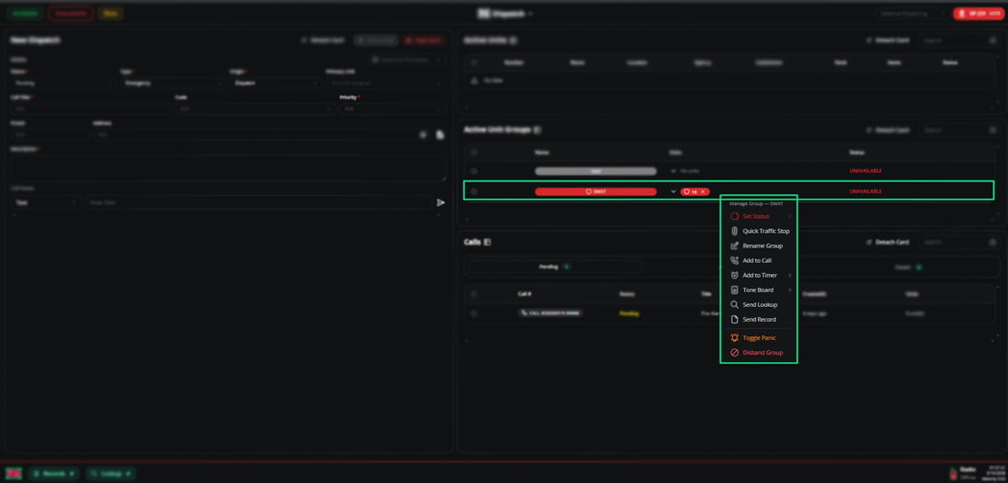Open the Type dropdown showing Emergency
Viewport: 1008px width, 483px height.
click(172, 83)
